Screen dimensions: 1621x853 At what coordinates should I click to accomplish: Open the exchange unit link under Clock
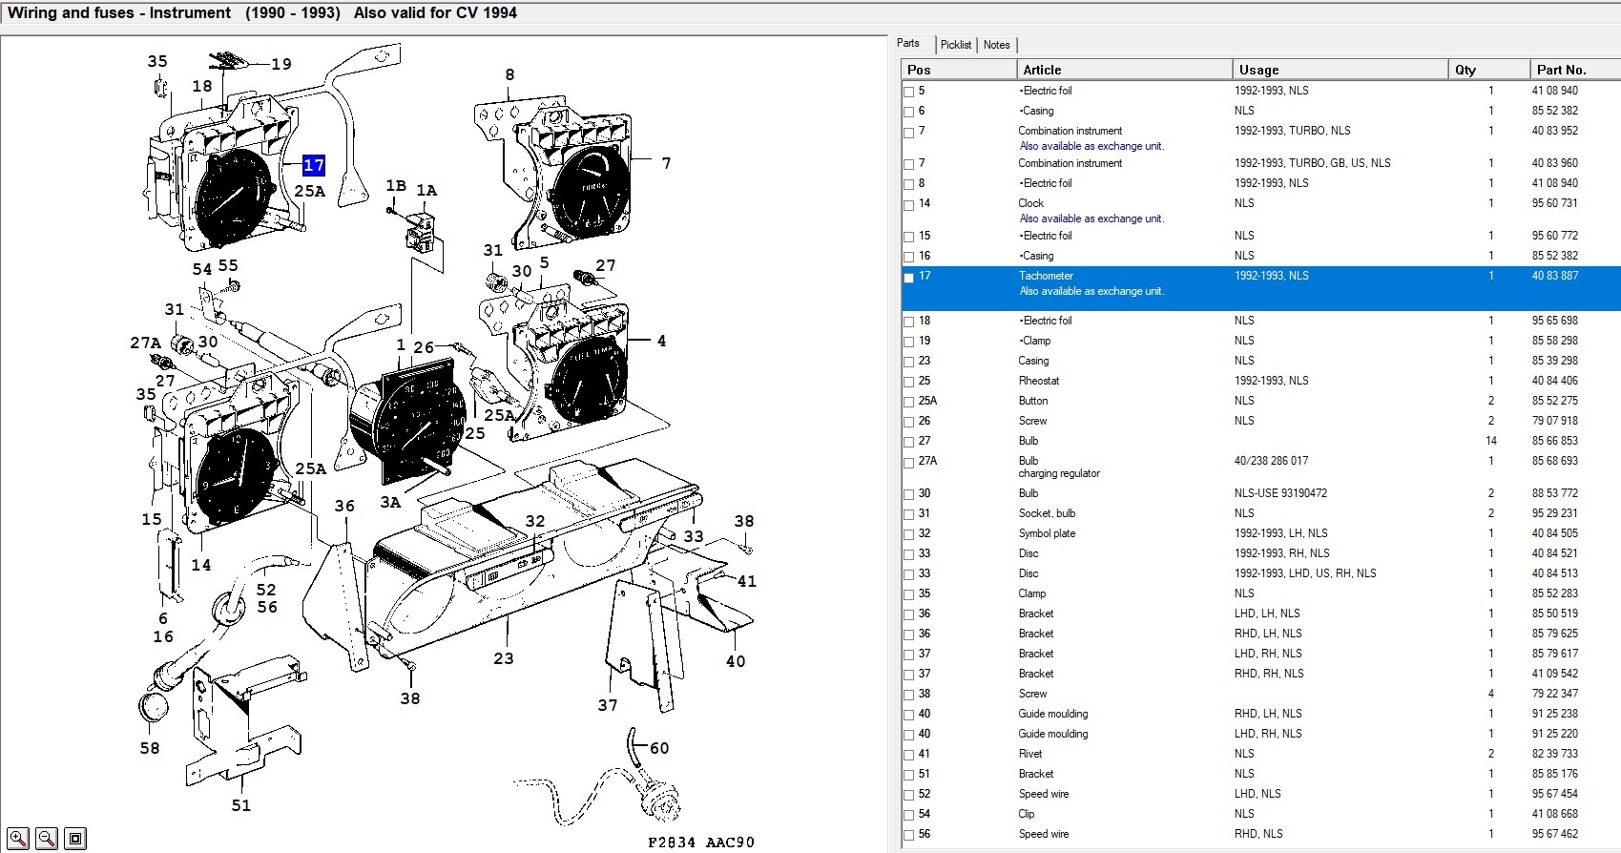pyautogui.click(x=1091, y=218)
